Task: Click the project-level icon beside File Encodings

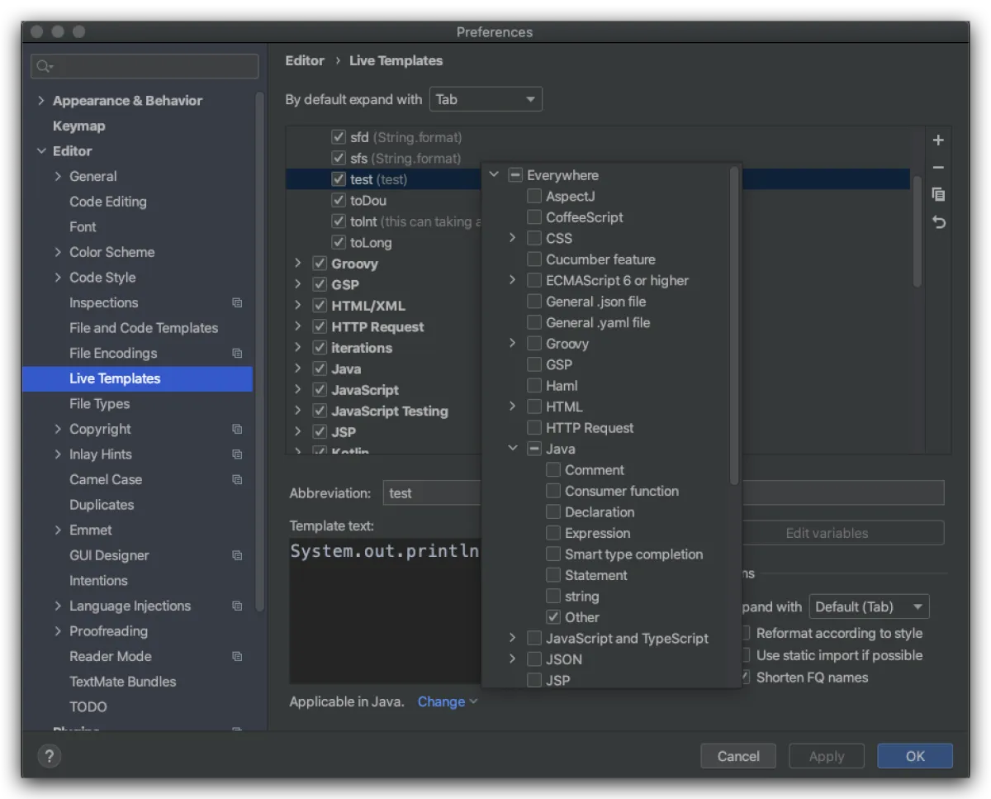Action: (x=237, y=354)
